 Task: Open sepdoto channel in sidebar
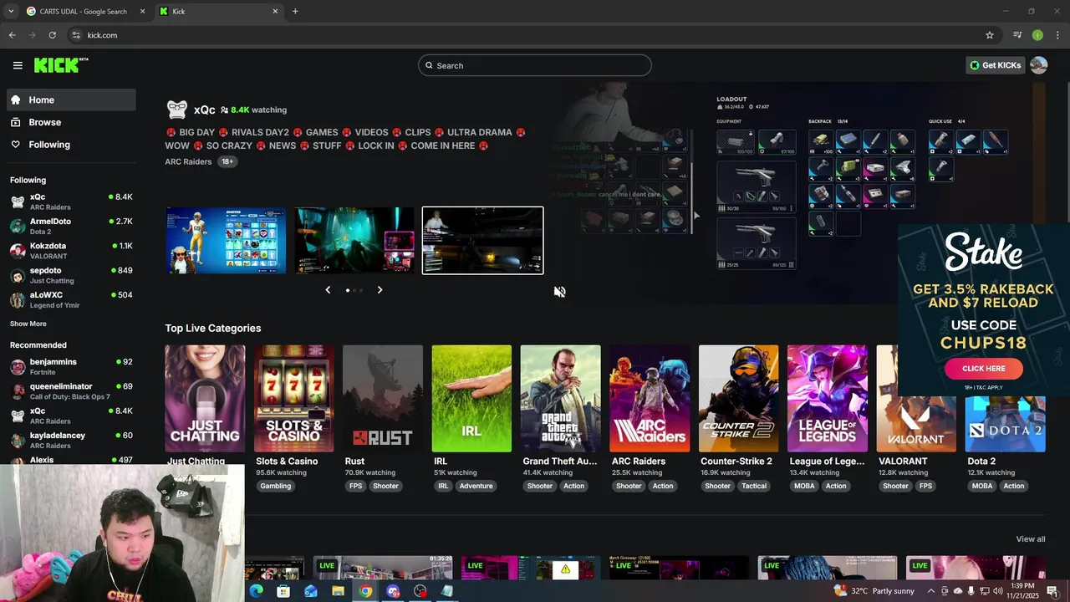[x=71, y=275]
